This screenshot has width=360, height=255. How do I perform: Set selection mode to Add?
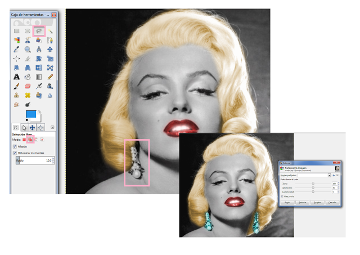(x=30, y=140)
